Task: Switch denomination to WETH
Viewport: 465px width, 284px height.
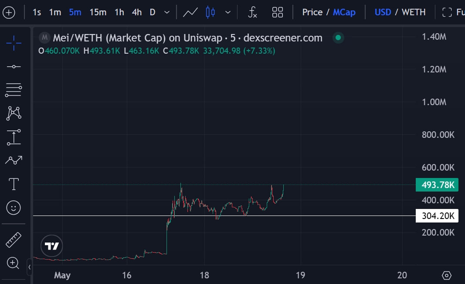Action: 414,13
